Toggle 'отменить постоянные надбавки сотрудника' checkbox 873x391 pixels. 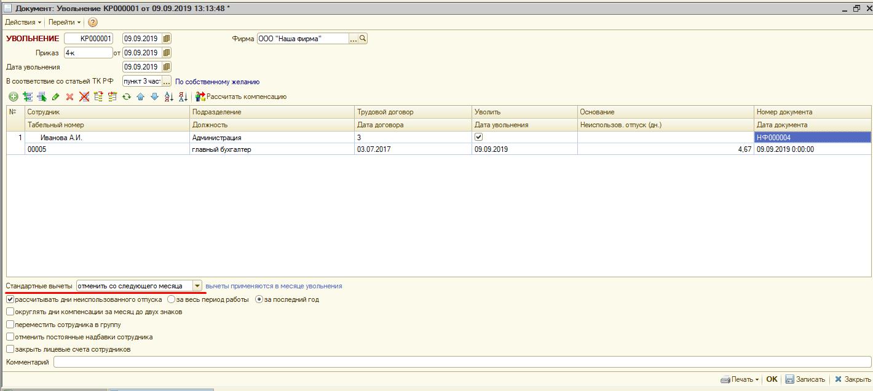pyautogui.click(x=10, y=337)
